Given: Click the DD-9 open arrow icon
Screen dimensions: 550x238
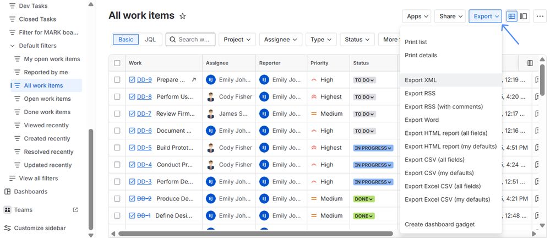Looking at the screenshot, I should [x=194, y=80].
